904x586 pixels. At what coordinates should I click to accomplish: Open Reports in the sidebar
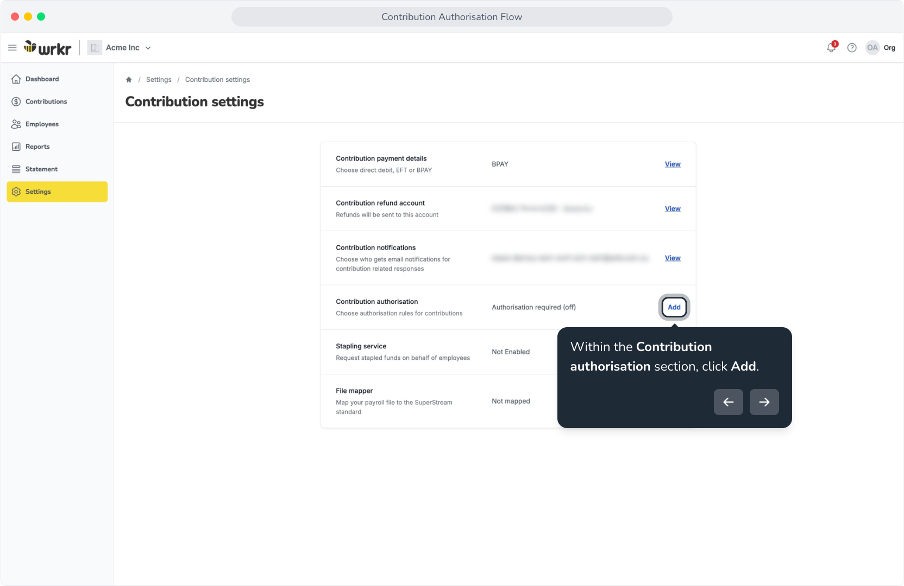tap(57, 146)
